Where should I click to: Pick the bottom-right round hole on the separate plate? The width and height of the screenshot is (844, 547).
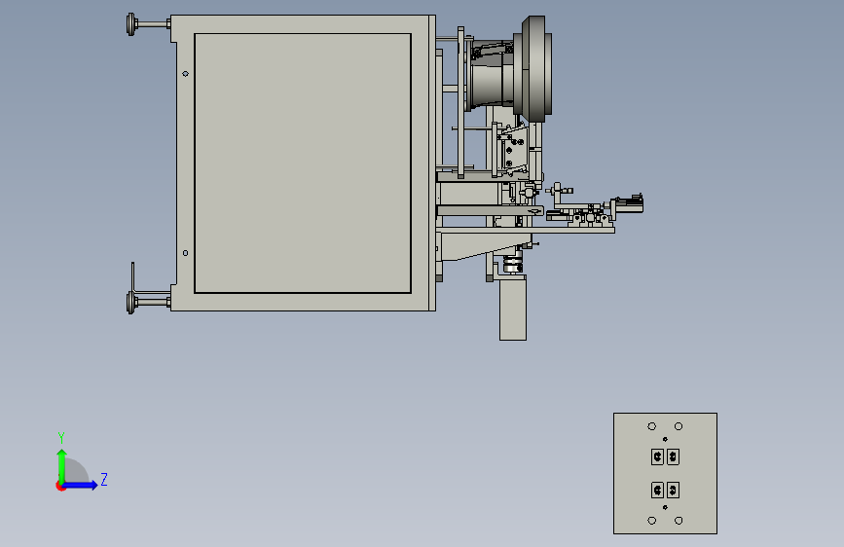(679, 521)
